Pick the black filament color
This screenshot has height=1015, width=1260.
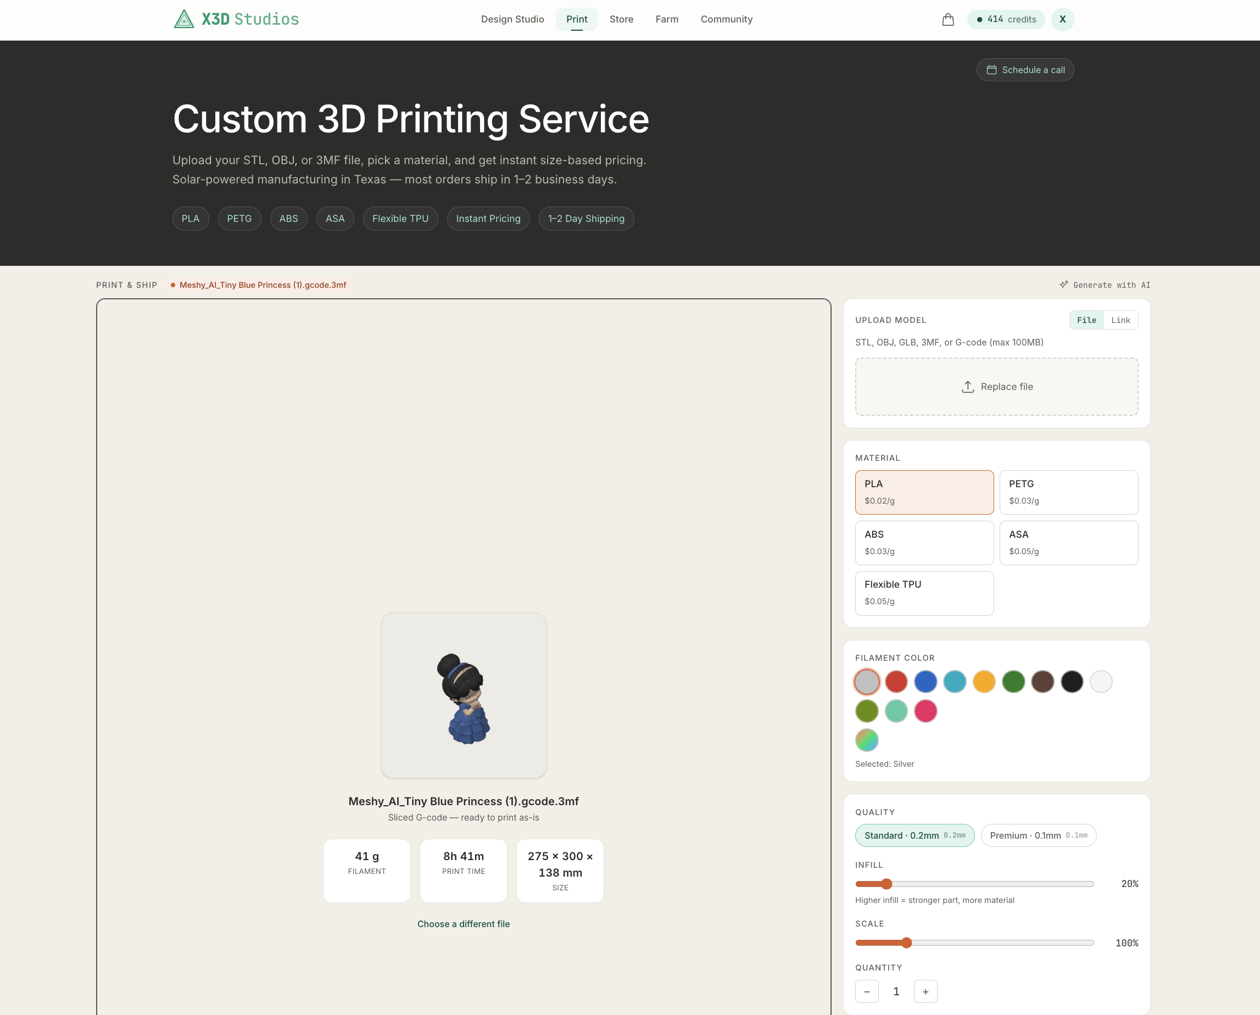pyautogui.click(x=1072, y=682)
